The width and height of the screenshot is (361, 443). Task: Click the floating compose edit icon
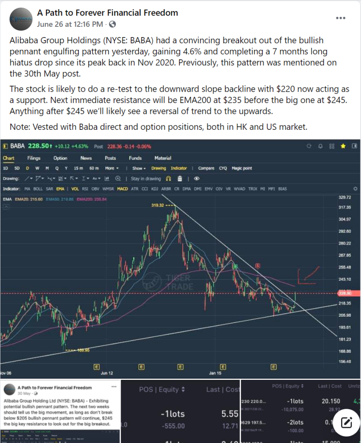[346, 423]
